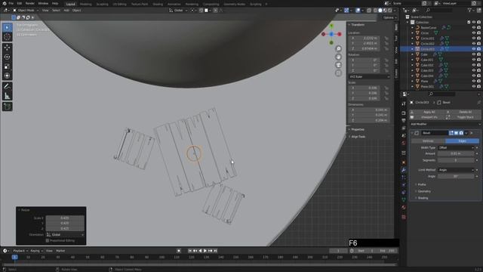This screenshot has width=483, height=272.
Task: Select the 3D Cursor tool
Action: coord(7,37)
